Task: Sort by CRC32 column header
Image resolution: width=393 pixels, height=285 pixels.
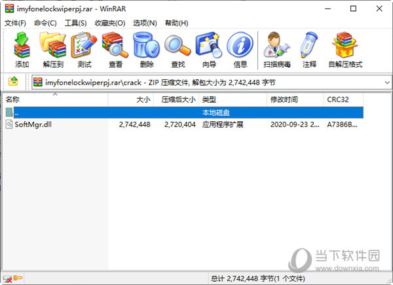Action: pos(343,100)
